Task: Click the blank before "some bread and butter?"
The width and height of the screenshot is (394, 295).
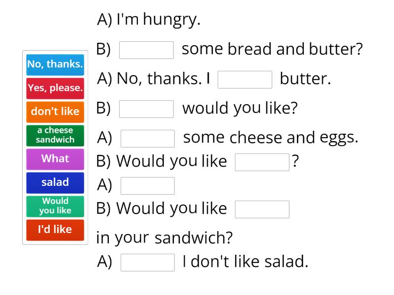Action: click(146, 50)
